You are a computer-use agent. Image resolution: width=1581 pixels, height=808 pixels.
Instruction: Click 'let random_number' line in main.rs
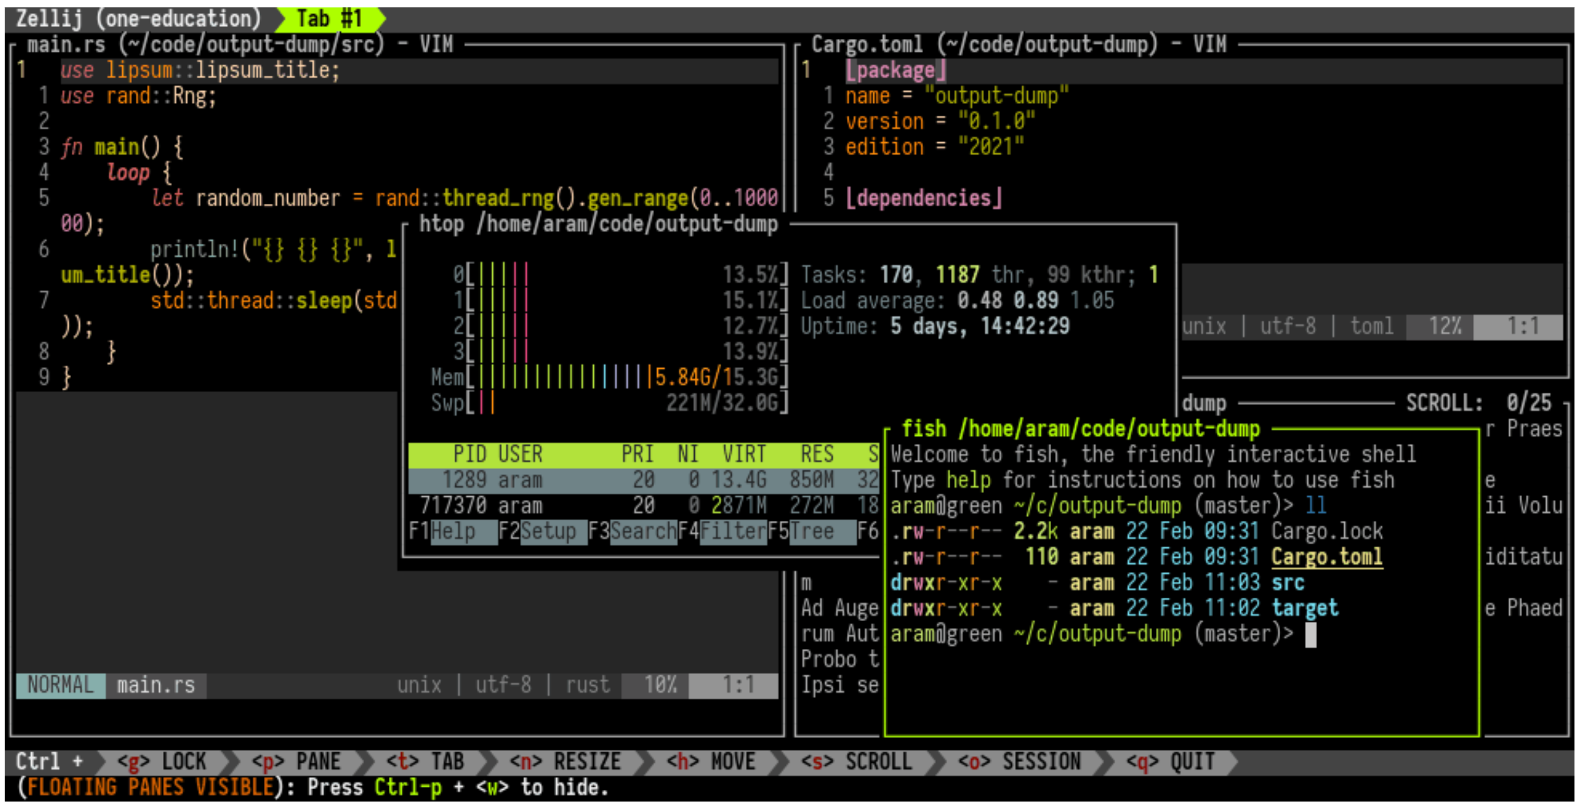click(464, 199)
